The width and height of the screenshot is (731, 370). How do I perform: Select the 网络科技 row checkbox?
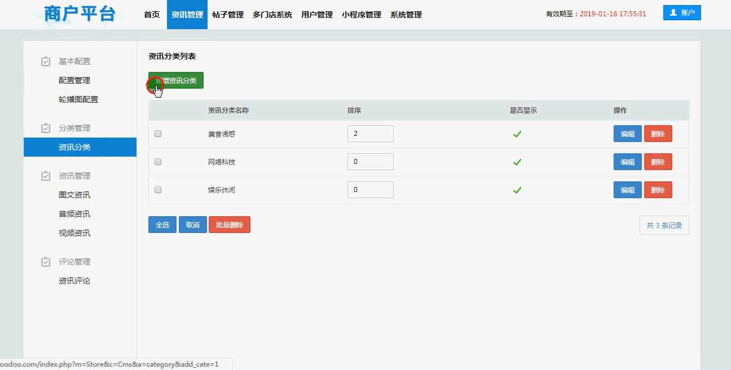[158, 162]
